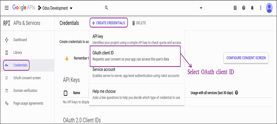Image resolution: width=277 pixels, height=124 pixels.
Task: Click the Domain verification checkbox icon
Action: [x=7, y=91]
